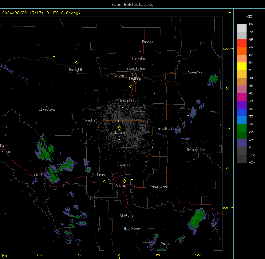Click the ThreeHills label
265x259 pixels.
(x=165, y=129)
